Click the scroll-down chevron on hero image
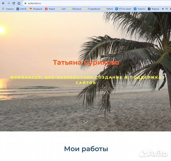 86,122
